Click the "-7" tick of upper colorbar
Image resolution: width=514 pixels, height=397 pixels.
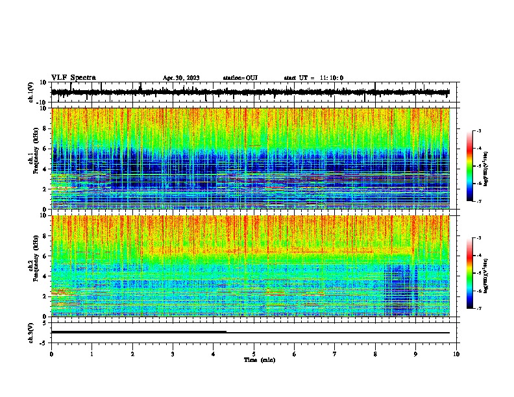479,201
